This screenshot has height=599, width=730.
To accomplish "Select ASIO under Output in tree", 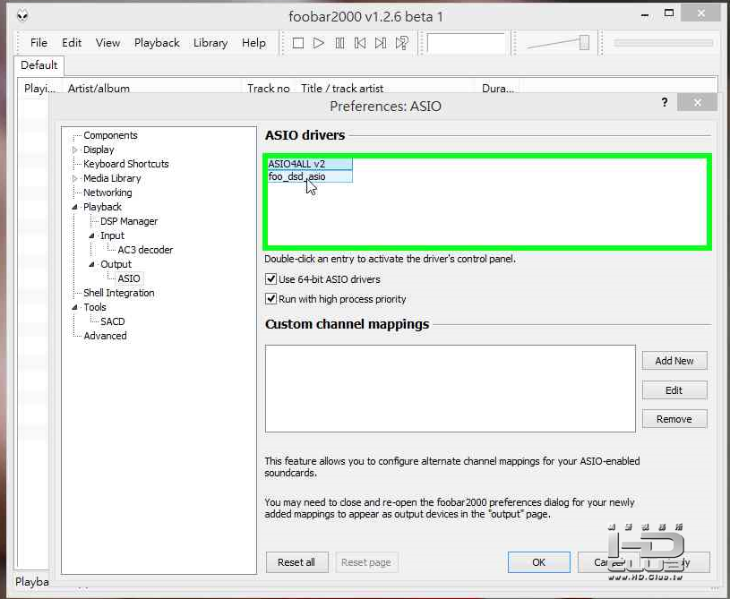I will [129, 278].
